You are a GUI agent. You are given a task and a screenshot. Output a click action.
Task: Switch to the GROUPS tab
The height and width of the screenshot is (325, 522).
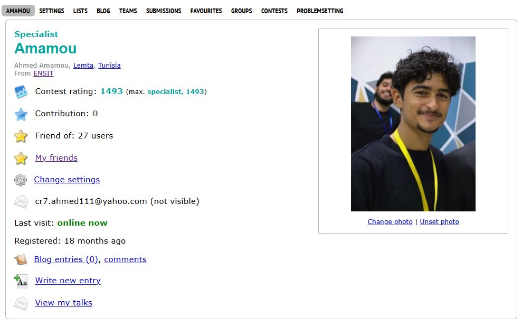[242, 11]
